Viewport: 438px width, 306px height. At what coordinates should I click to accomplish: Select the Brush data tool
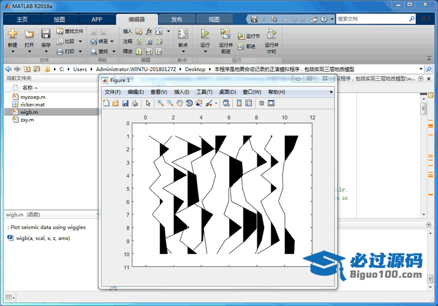point(209,103)
